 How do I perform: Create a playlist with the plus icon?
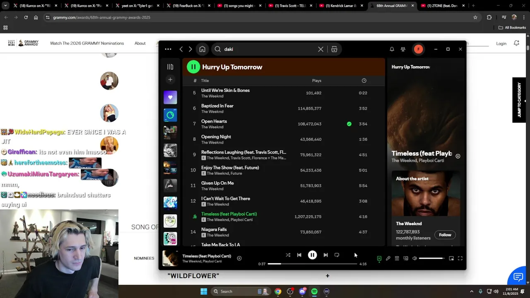(170, 79)
